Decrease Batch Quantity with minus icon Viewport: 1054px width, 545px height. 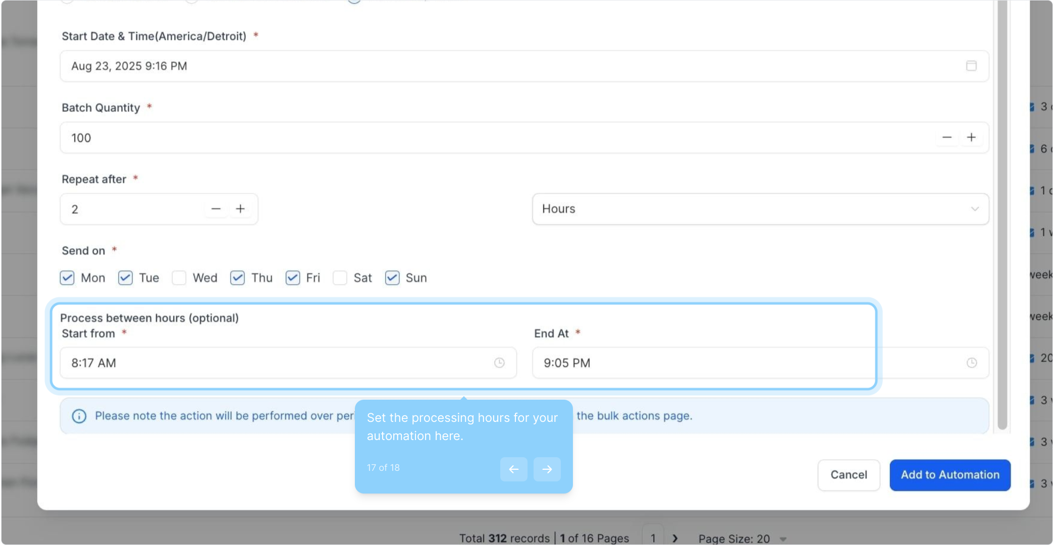(947, 138)
